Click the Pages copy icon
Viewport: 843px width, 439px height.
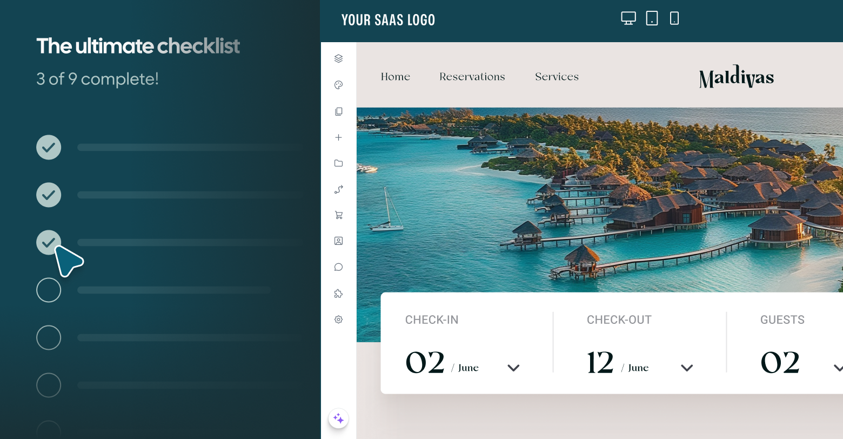(x=338, y=111)
